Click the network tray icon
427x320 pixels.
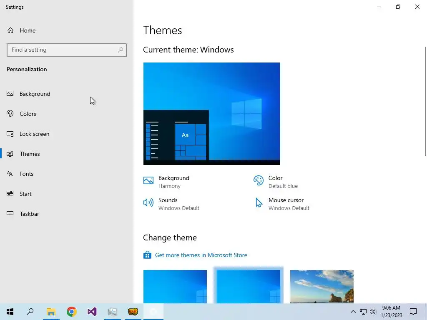click(363, 312)
